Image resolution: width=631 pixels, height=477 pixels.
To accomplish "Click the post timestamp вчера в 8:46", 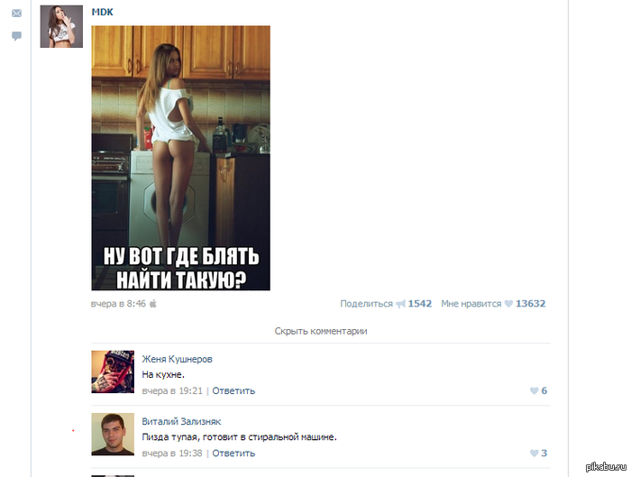I will [118, 304].
